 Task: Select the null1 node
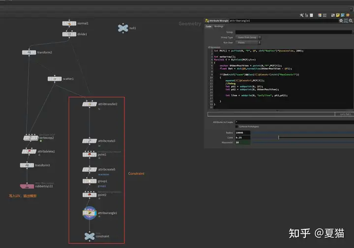tap(122, 28)
